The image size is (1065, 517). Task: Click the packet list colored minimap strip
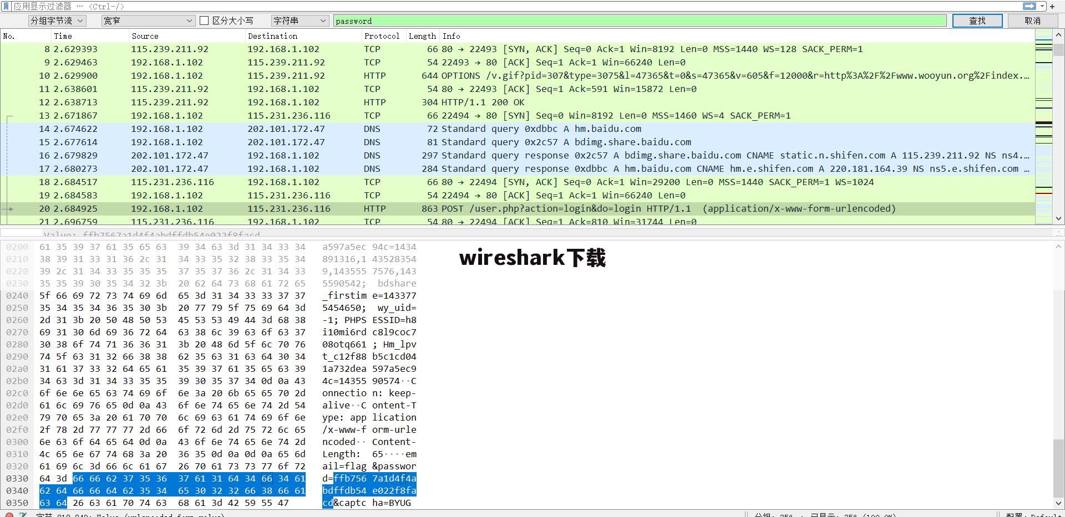coord(1044,127)
